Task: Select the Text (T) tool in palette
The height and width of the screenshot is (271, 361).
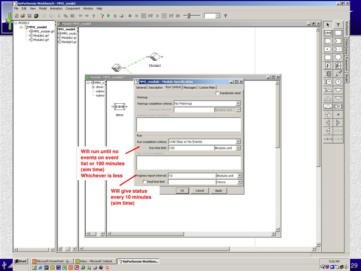Action: 338,25
